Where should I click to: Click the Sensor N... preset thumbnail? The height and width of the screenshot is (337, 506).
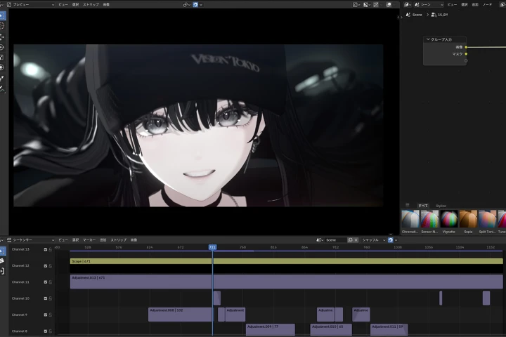[429, 219]
